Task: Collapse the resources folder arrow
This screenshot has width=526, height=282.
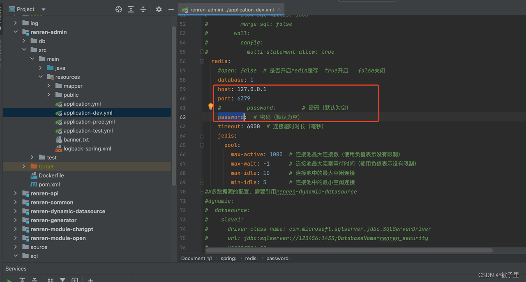Action: coord(40,77)
